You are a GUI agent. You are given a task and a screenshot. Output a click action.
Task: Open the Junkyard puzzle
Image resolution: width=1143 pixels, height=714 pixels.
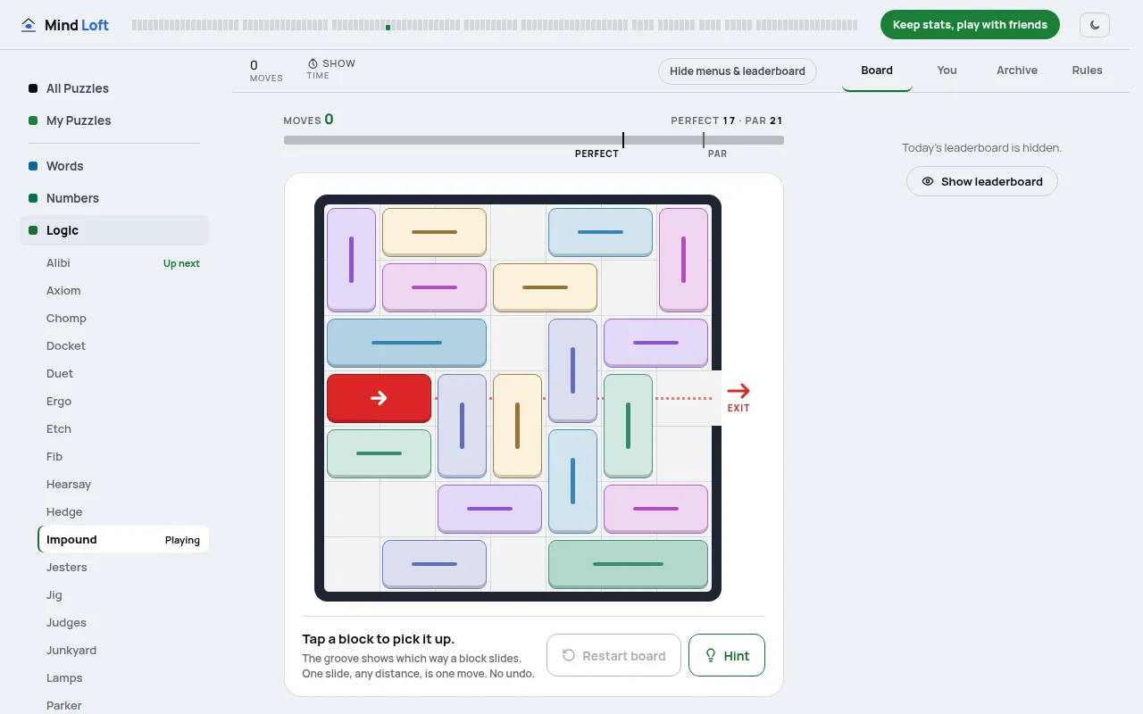coord(123,651)
